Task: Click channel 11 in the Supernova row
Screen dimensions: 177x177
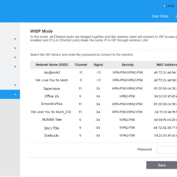Action: pyautogui.click(x=80, y=89)
